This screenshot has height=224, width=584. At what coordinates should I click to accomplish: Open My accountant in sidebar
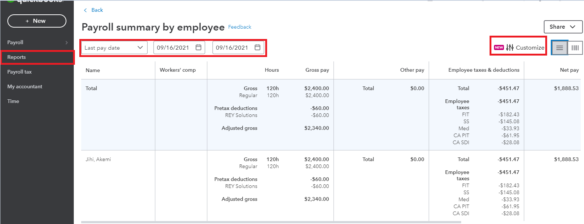point(25,87)
